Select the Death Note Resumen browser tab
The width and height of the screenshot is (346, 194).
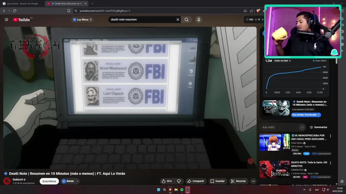click(66, 4)
